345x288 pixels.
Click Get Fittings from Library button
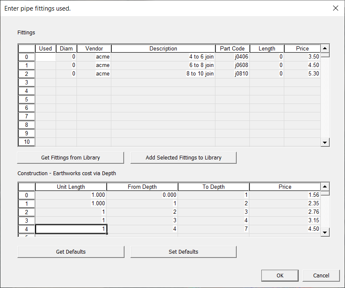click(x=71, y=158)
